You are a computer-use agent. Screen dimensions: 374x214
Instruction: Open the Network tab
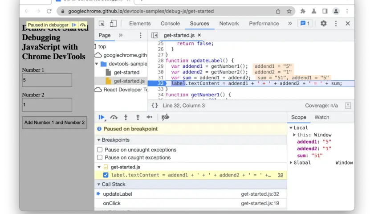point(229,23)
